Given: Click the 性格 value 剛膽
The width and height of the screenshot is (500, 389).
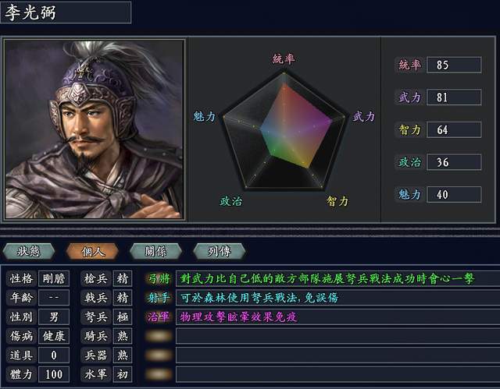Looking at the screenshot, I should 54,278.
